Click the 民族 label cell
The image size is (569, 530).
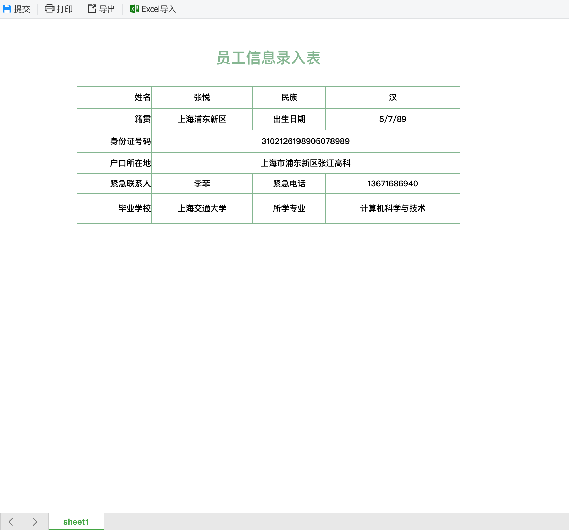pyautogui.click(x=289, y=97)
